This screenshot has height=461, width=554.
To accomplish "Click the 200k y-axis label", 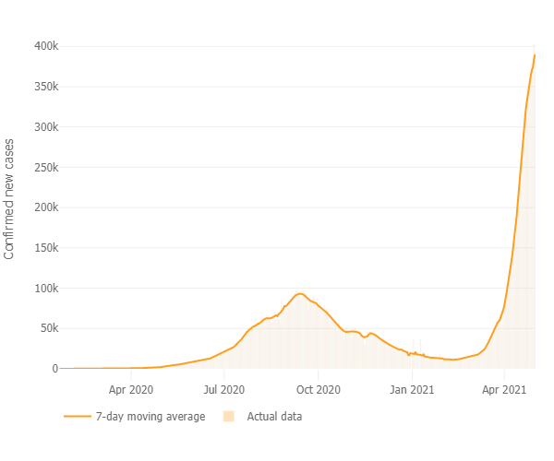I will tap(44, 207).
